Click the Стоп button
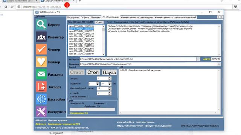The height and width of the screenshot is (135, 241). (93, 72)
